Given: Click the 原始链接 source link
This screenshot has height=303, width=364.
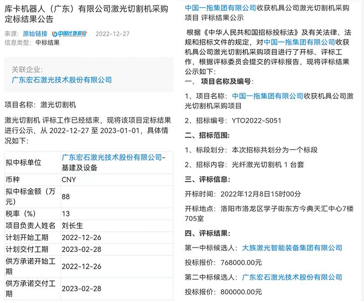Looking at the screenshot, I should point(35,34).
